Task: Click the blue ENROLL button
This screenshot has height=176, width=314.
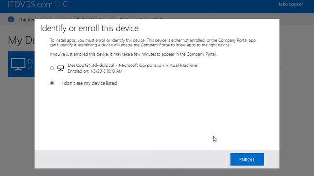Action: point(247,159)
